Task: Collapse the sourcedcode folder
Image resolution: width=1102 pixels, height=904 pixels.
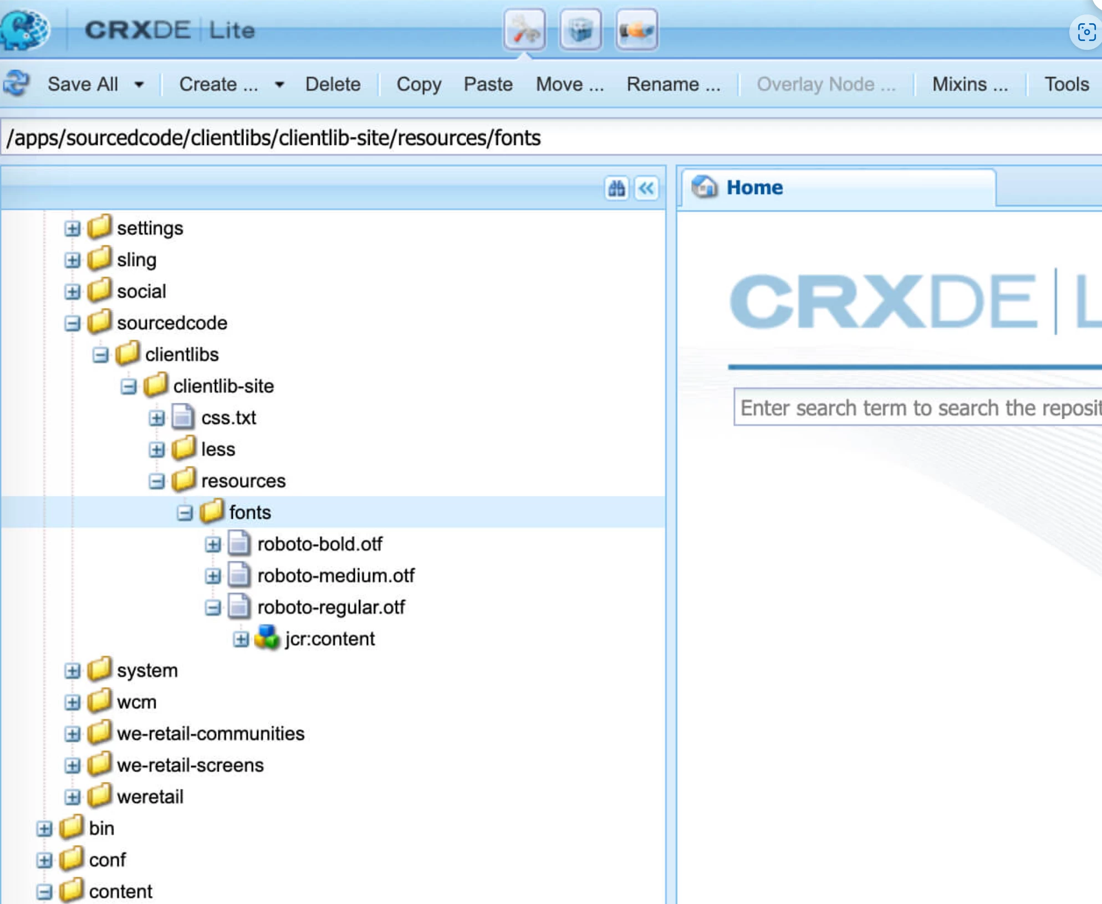Action: [x=72, y=323]
